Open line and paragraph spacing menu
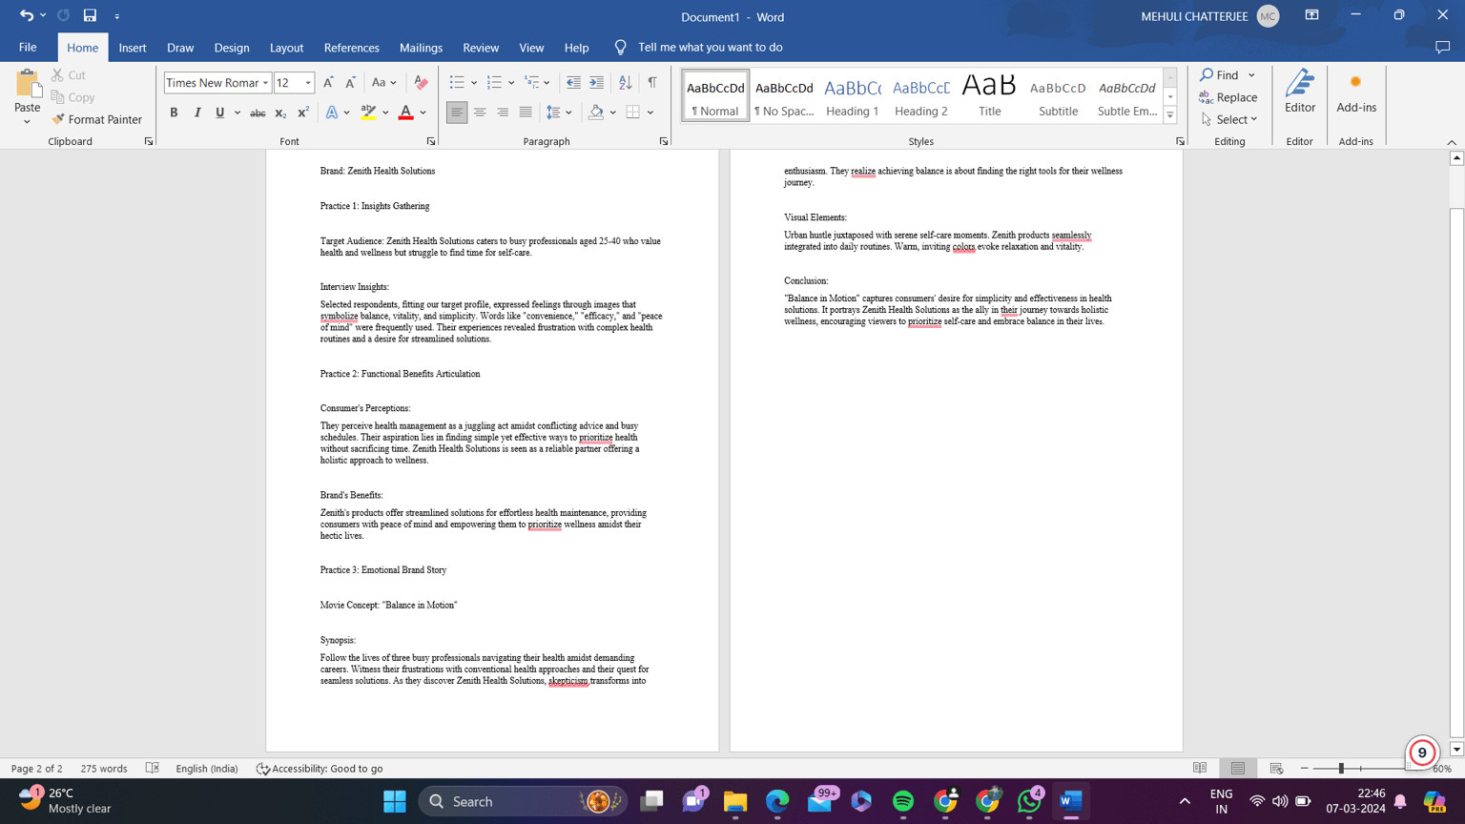 pos(559,113)
